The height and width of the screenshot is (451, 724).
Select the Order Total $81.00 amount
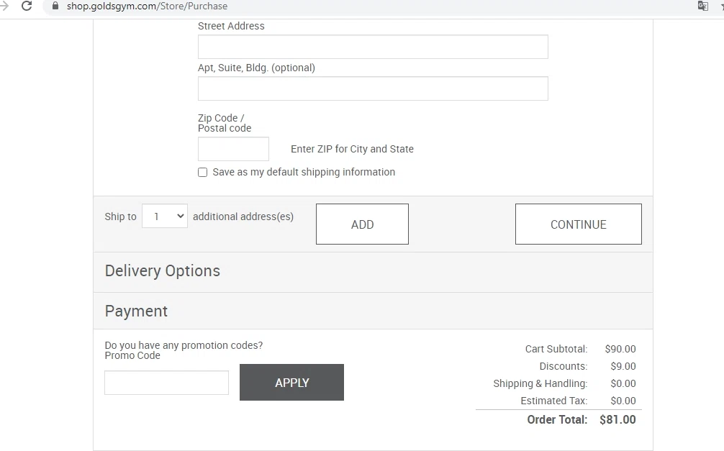[617, 419]
